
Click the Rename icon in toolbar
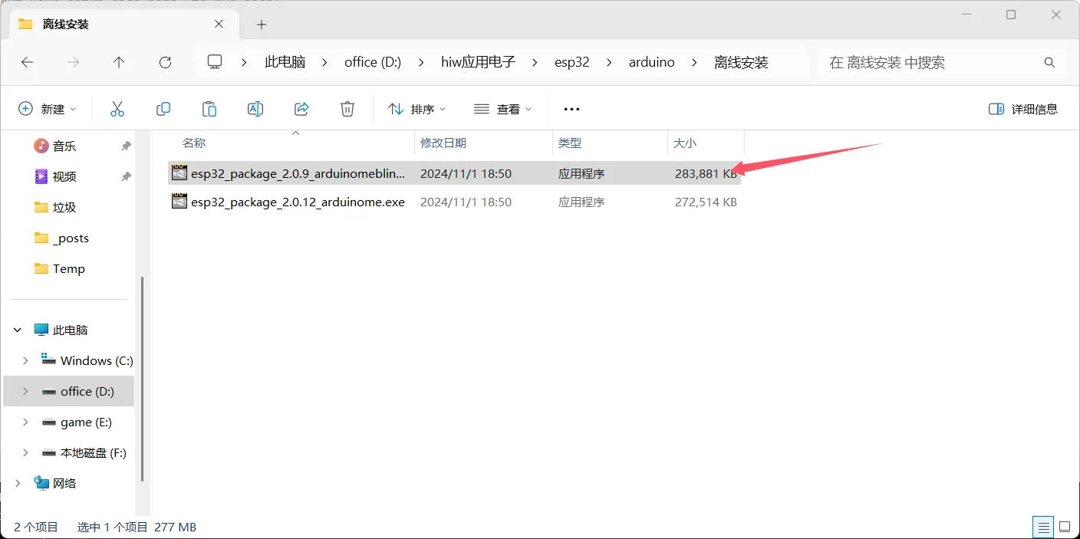pos(255,109)
